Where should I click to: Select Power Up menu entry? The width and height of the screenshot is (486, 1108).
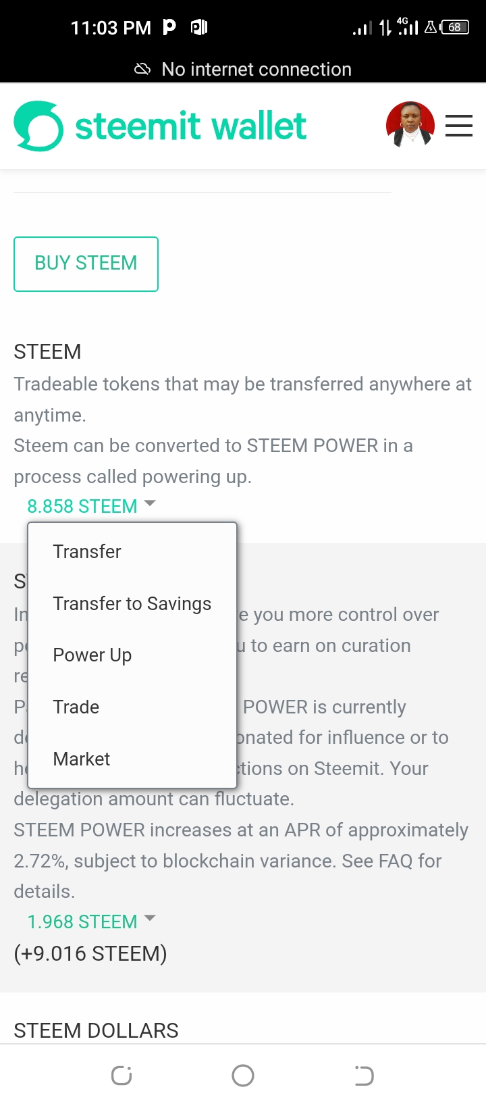92,655
